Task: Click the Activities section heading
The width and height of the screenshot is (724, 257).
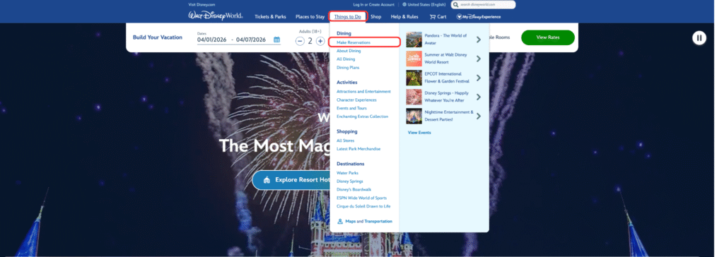Action: 346,83
